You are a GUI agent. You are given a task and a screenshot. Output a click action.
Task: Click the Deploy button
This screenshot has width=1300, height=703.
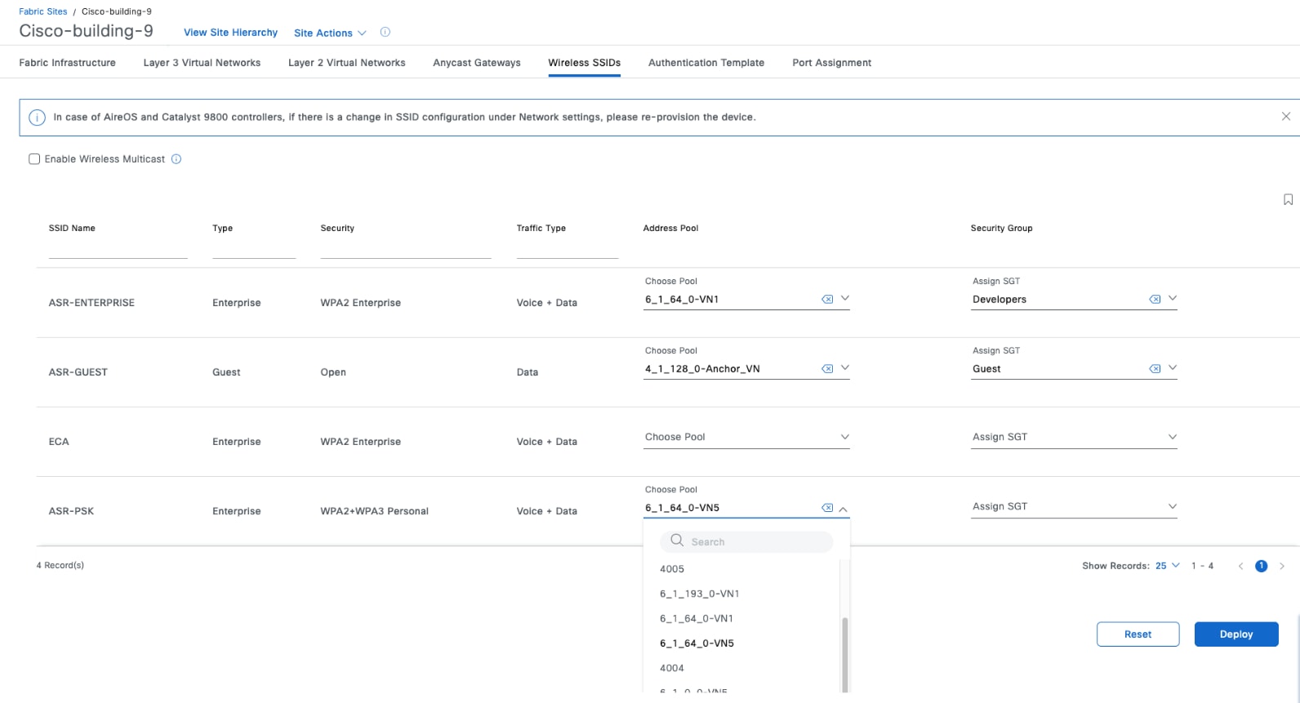[1236, 634]
